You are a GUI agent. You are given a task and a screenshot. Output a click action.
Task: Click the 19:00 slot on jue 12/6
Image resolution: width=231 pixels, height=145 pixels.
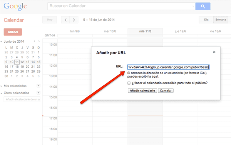pyautogui.click(x=181, y=141)
